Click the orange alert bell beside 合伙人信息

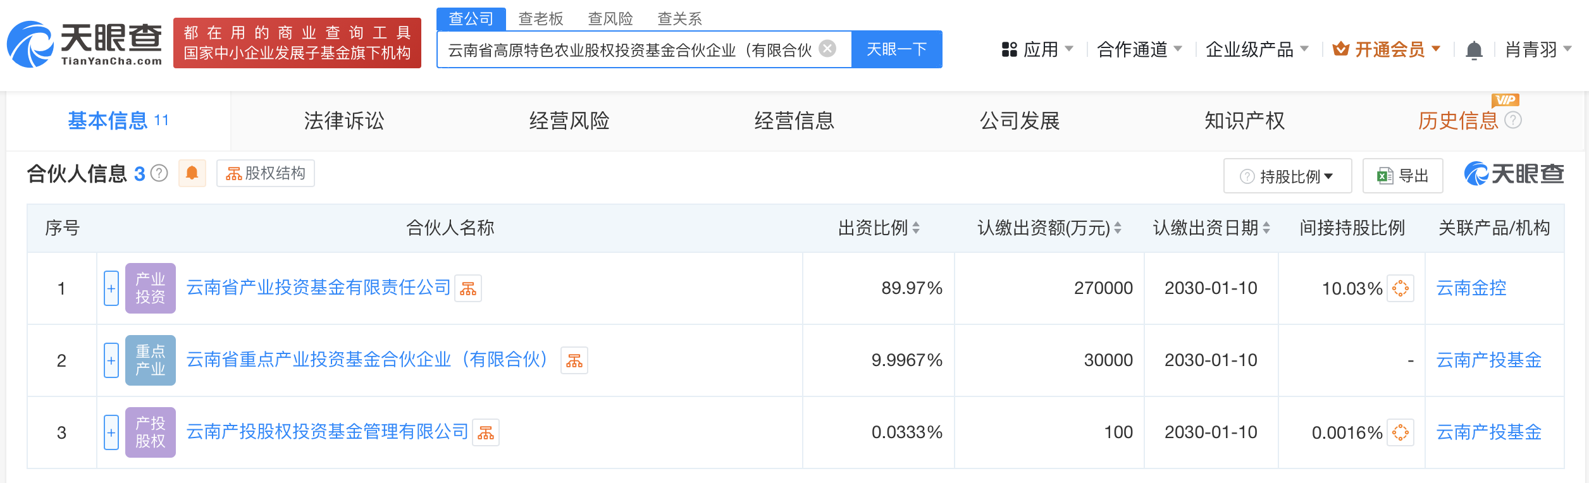click(192, 173)
